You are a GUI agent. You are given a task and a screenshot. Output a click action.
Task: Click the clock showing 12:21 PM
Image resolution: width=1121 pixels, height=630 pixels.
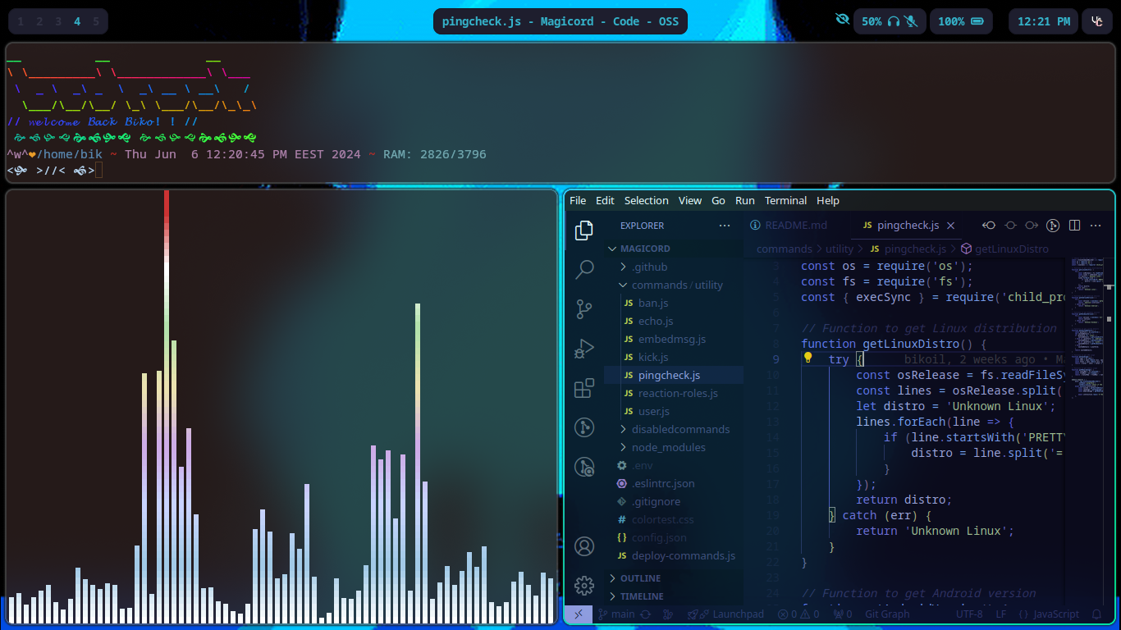pyautogui.click(x=1044, y=21)
